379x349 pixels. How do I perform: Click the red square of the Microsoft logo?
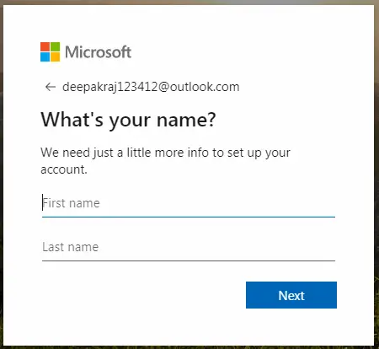[45, 46]
